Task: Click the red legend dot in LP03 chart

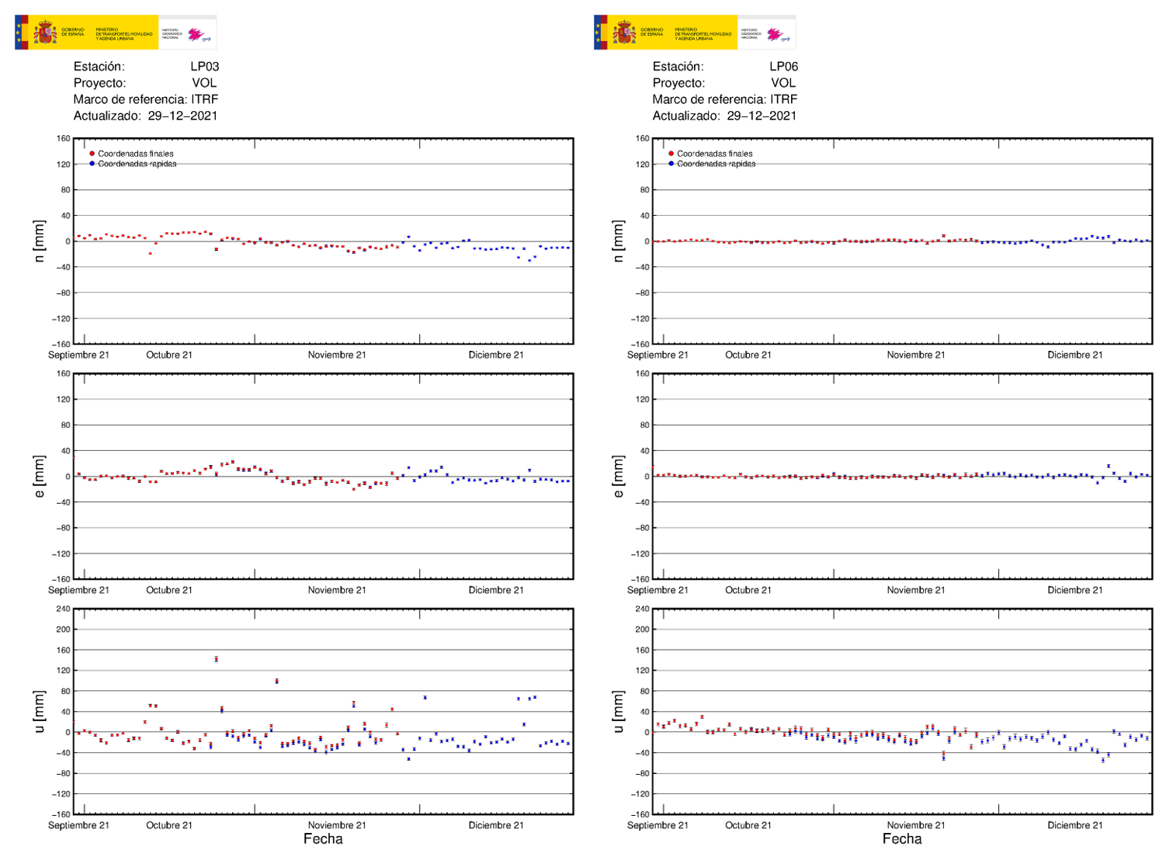Action: [x=92, y=154]
